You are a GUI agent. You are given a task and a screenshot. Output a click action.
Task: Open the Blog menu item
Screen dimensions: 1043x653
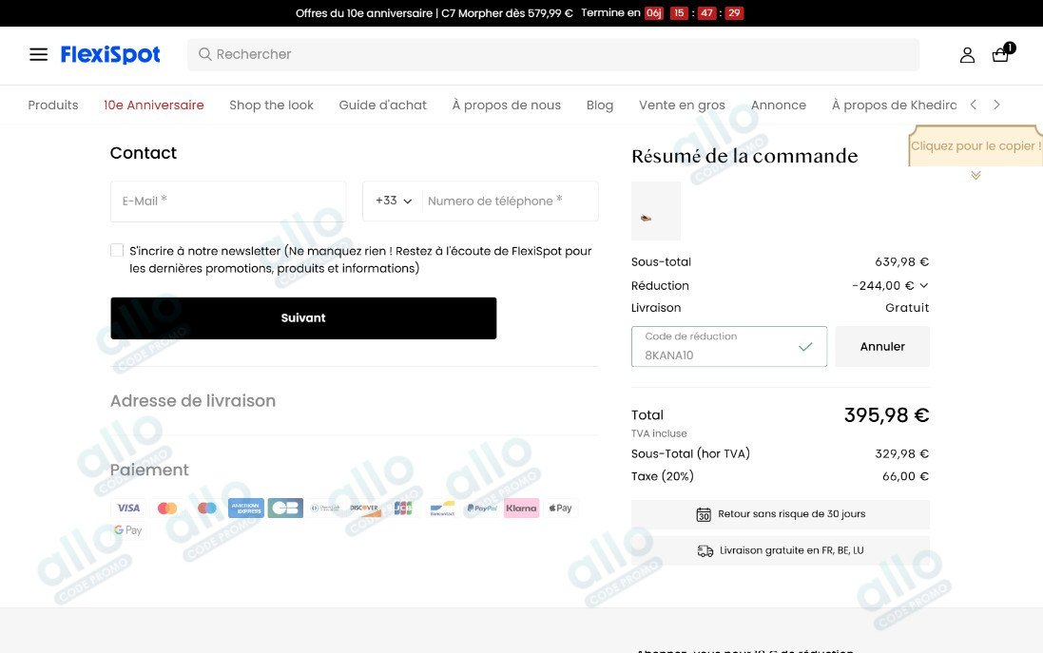coord(600,106)
